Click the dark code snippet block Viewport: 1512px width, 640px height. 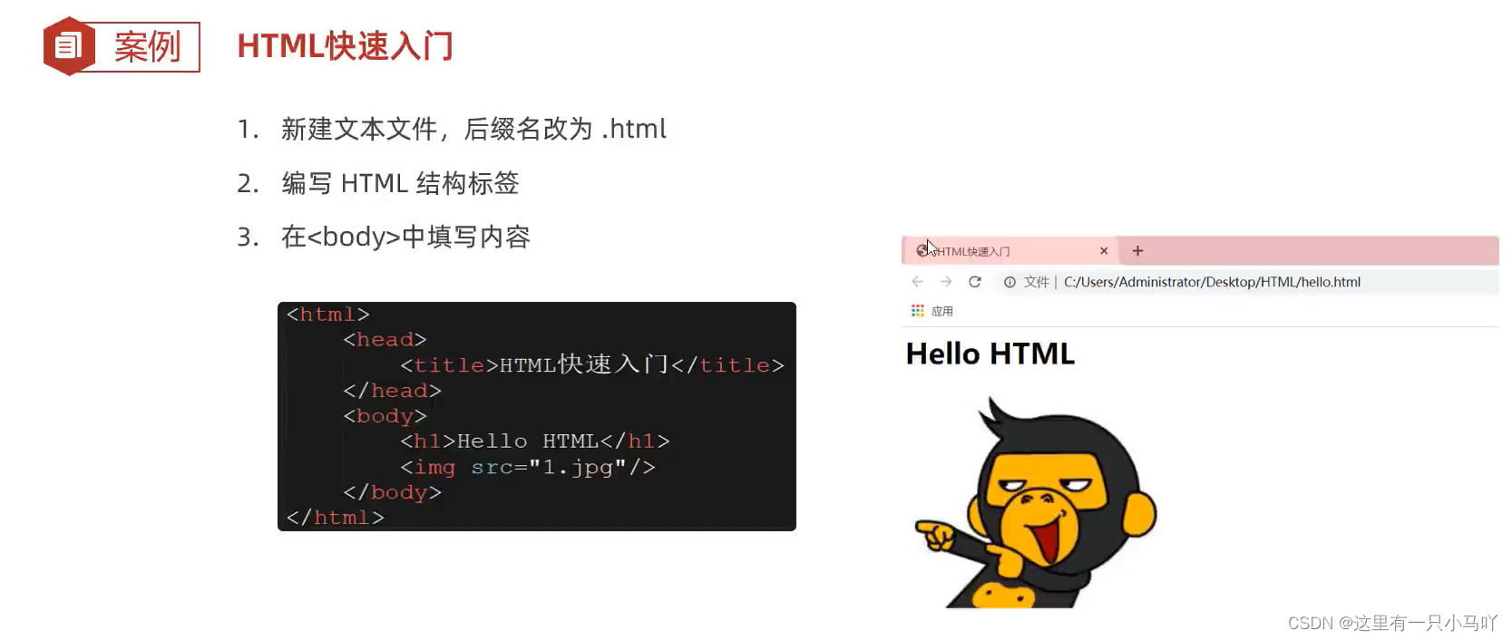537,416
